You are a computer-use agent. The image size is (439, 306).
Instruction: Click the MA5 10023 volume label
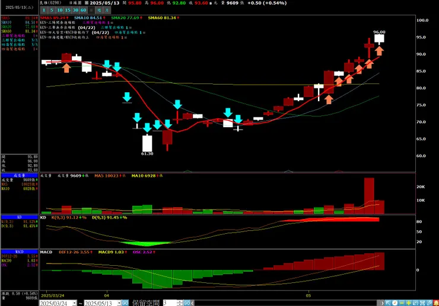point(110,176)
